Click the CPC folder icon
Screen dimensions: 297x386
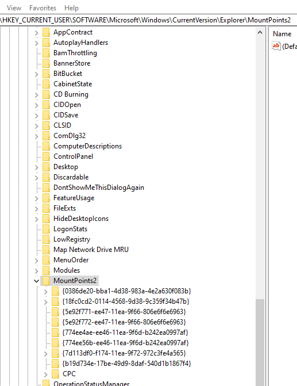point(55,374)
